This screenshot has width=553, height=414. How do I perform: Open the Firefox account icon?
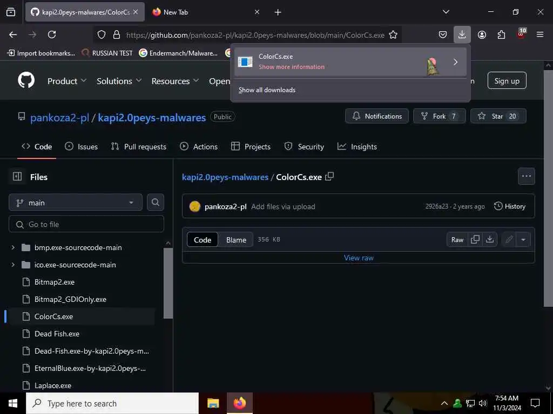click(482, 34)
